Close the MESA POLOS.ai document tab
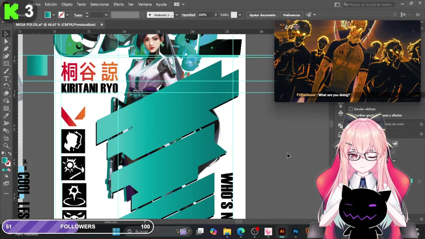 pos(102,25)
